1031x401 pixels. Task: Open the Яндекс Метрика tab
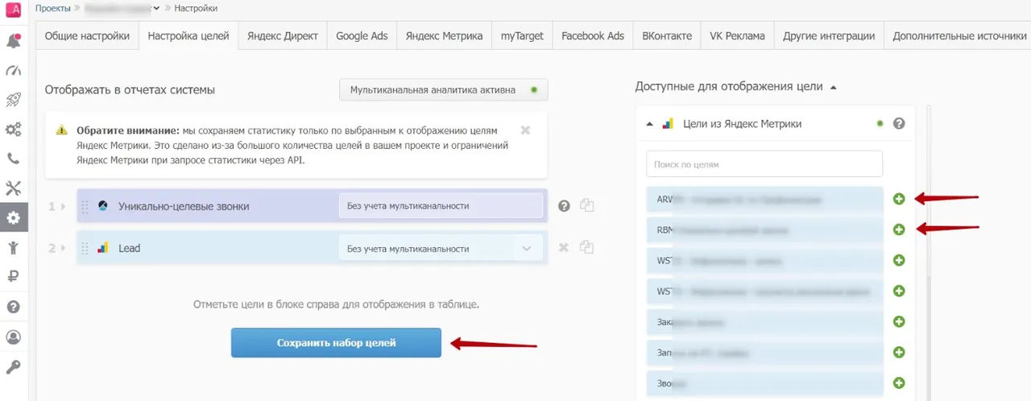tap(444, 35)
